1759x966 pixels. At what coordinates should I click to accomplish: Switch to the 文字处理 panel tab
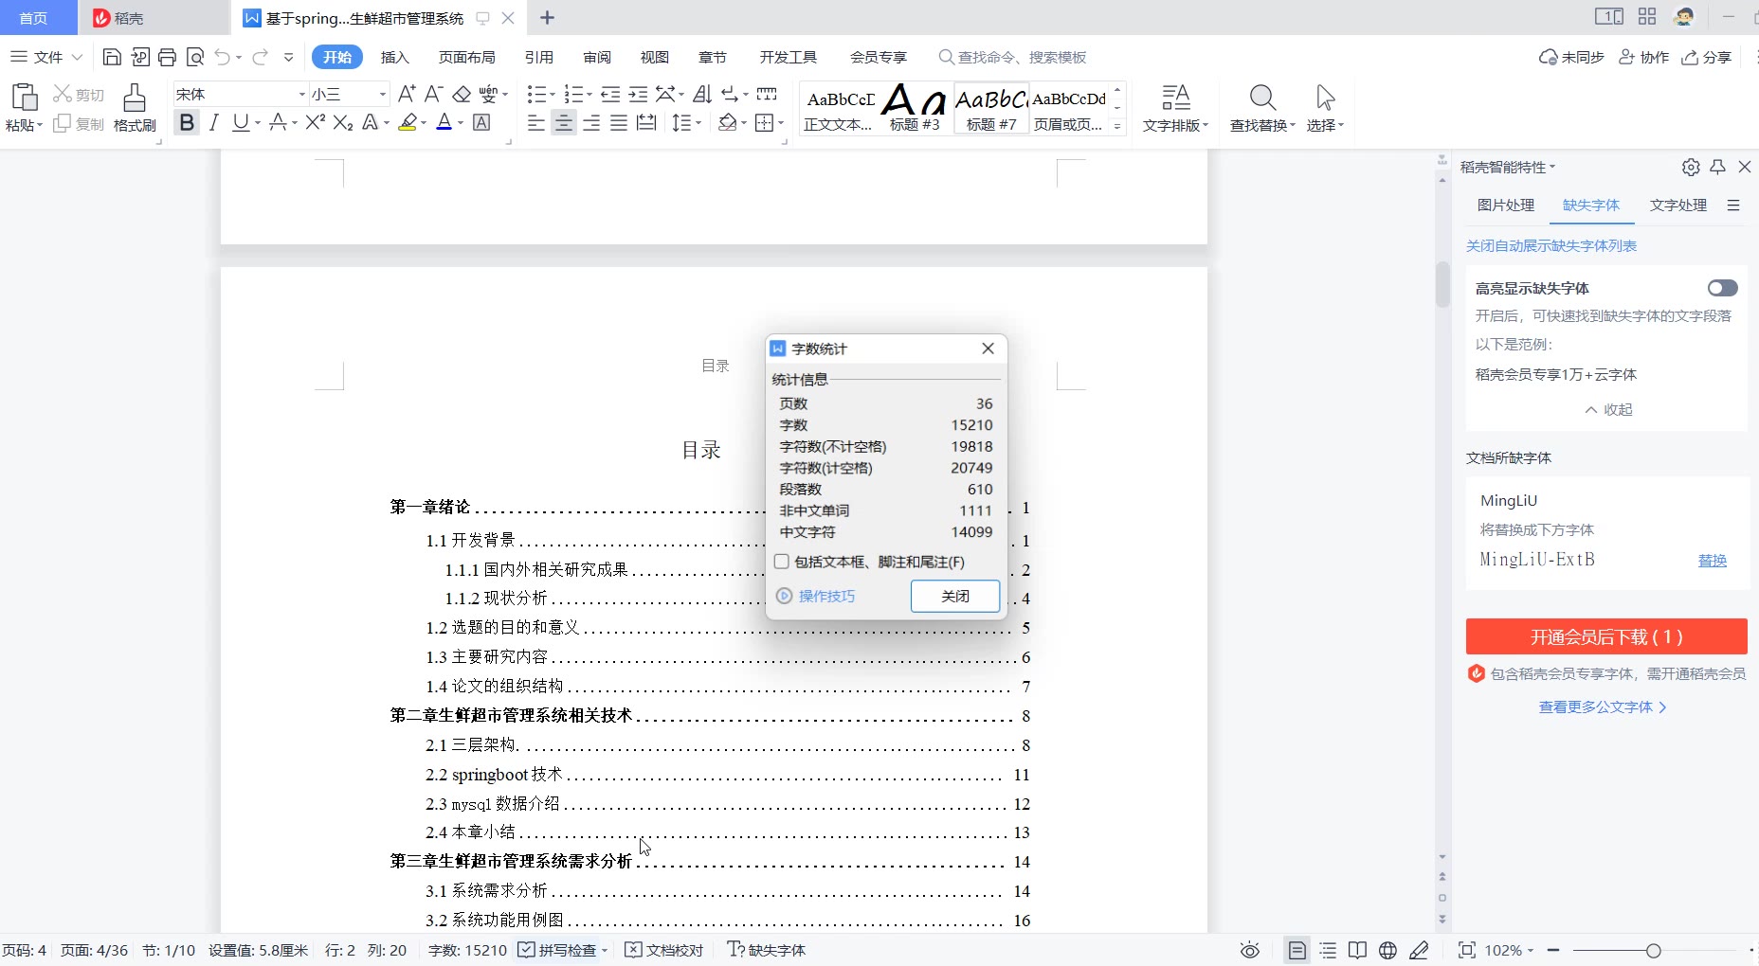point(1678,205)
